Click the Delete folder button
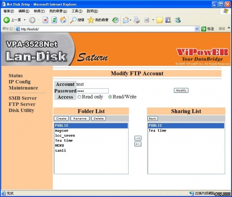232x197 pixels. [99, 118]
